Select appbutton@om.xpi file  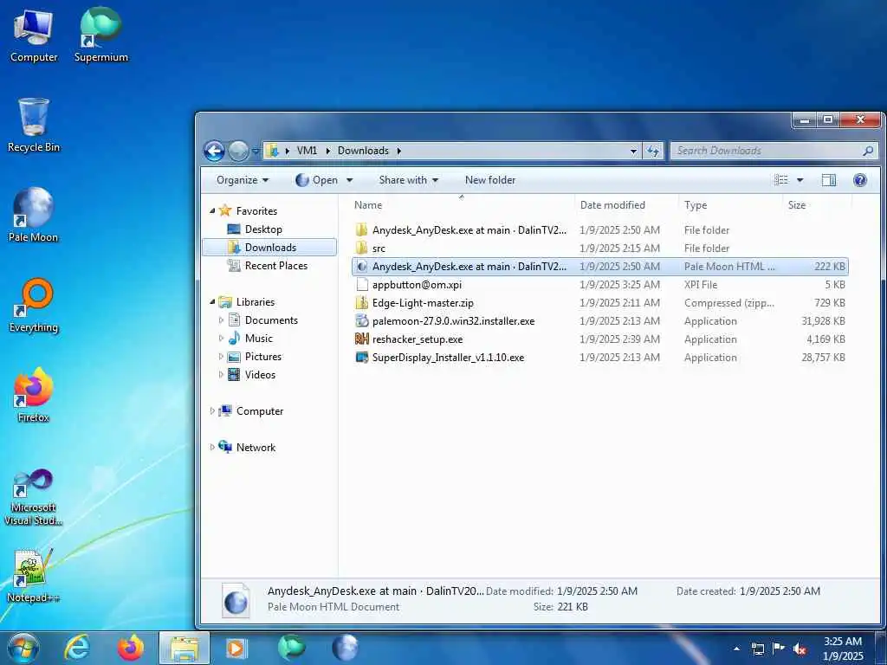[599, 284]
